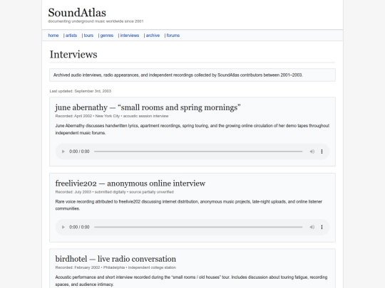385x288 pixels.
Task: Browse the genres navigation link
Action: pyautogui.click(x=107, y=36)
